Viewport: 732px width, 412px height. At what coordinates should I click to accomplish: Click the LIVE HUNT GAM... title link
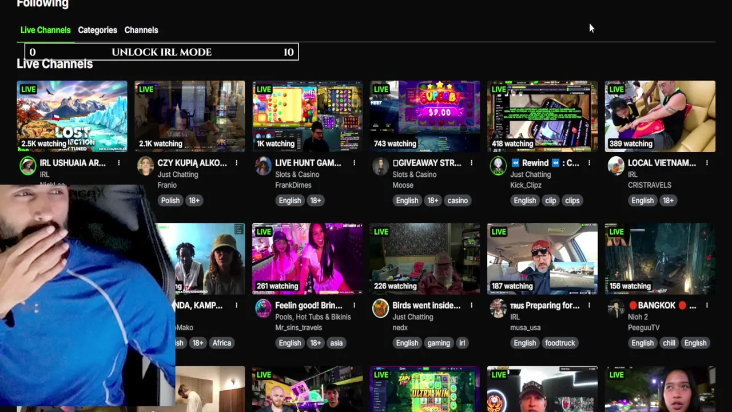(308, 163)
